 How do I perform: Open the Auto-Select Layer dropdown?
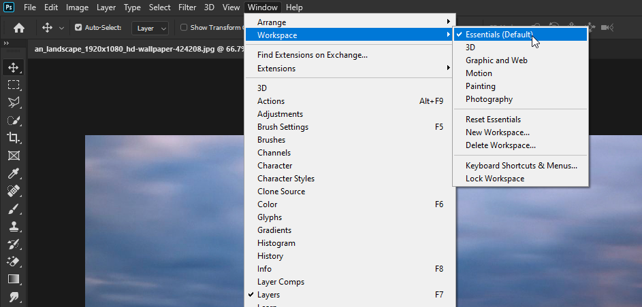click(x=151, y=28)
